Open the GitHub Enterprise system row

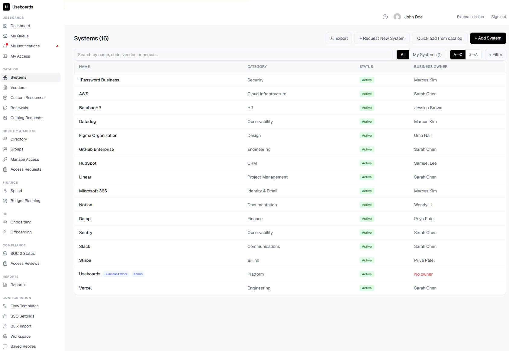pyautogui.click(x=290, y=149)
